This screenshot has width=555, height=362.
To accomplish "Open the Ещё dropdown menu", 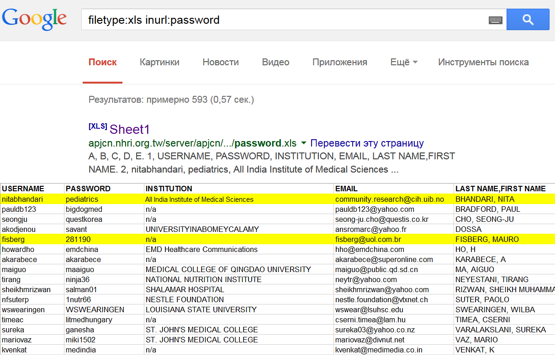I will tap(404, 62).
